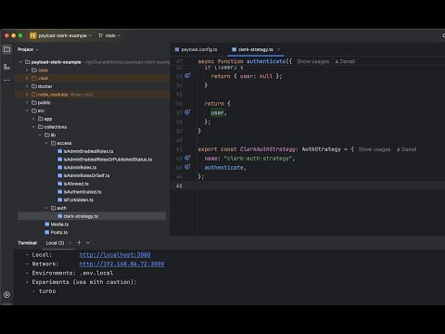Click the gutter icon on line 57
Image resolution: width=445 pixels, height=334 pixels.
tap(187, 112)
